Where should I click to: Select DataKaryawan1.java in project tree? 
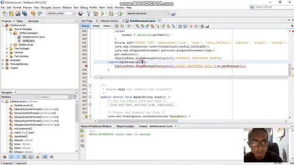pos(34,37)
